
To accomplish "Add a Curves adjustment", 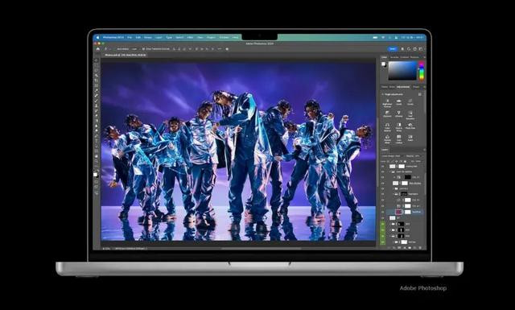I will 410,102.
